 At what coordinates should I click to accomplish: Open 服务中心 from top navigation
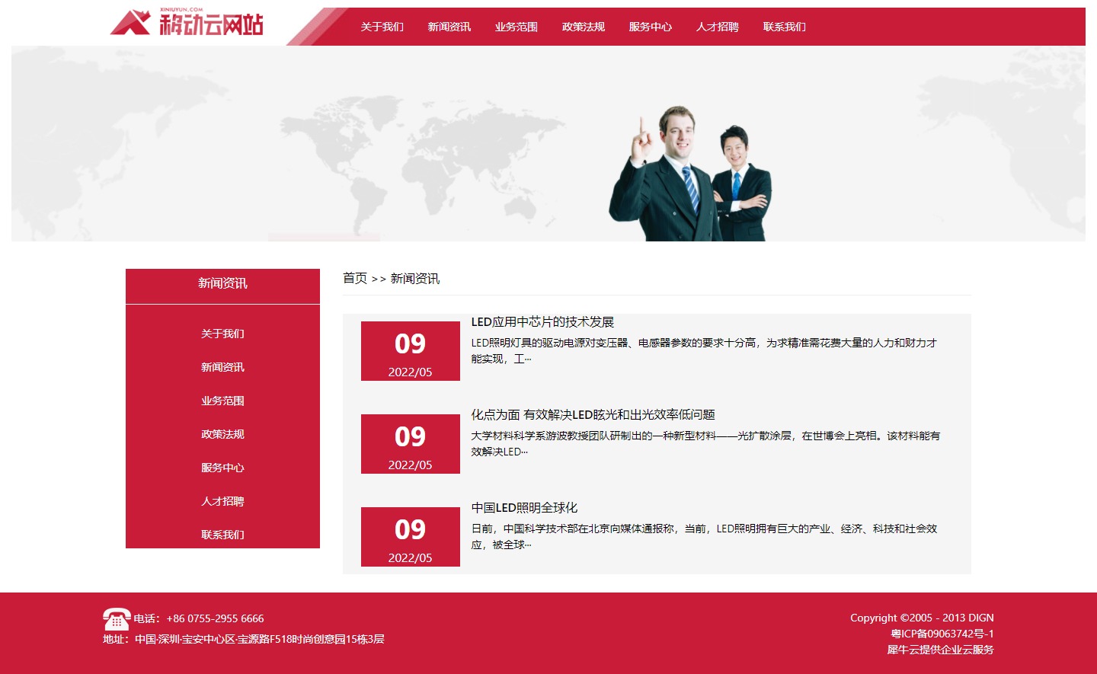tap(650, 27)
